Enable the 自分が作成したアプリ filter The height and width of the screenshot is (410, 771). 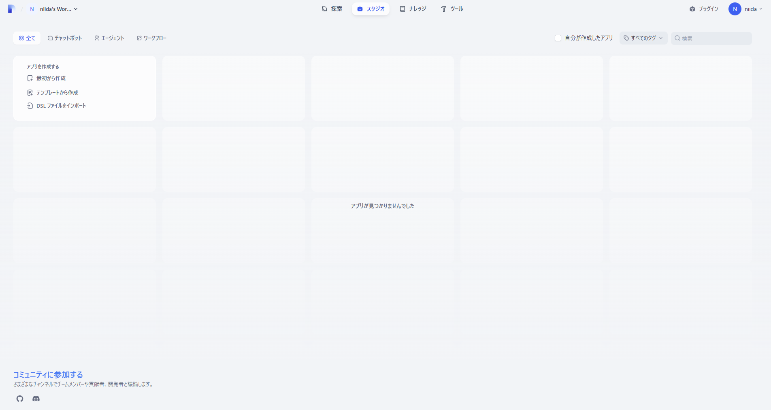558,38
